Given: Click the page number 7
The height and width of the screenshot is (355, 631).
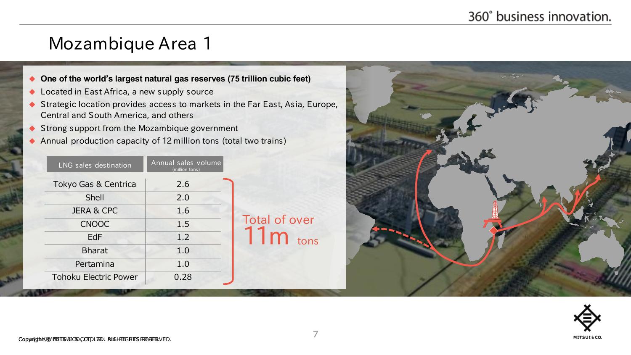Looking at the screenshot, I should (315, 334).
